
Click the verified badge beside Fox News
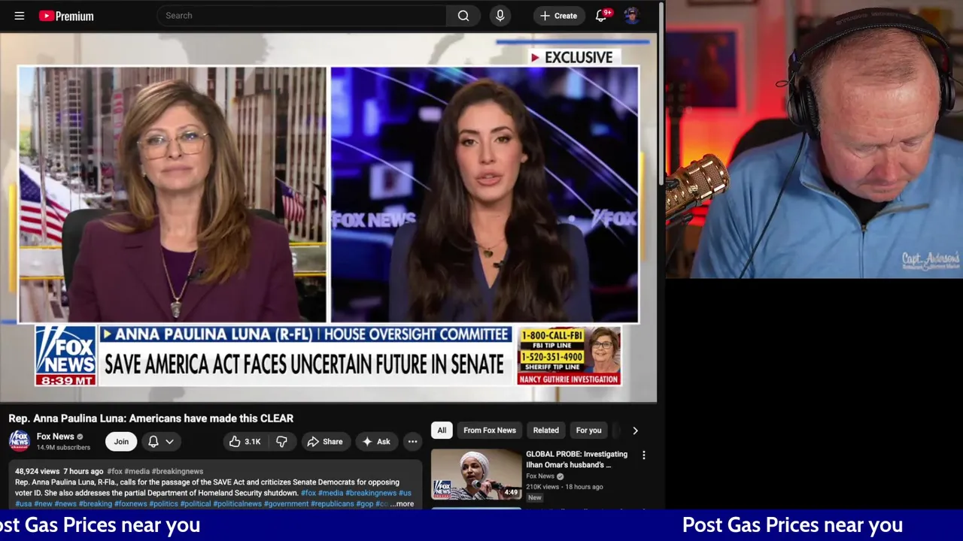click(80, 437)
